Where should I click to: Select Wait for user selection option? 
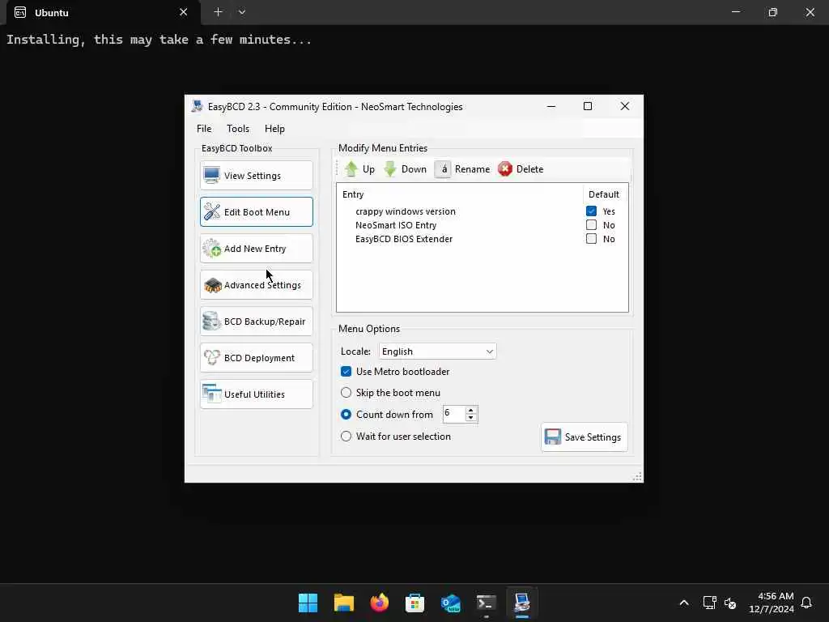coord(346,437)
